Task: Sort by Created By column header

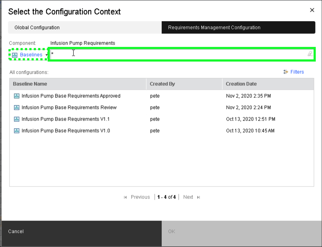Action: tap(162, 84)
